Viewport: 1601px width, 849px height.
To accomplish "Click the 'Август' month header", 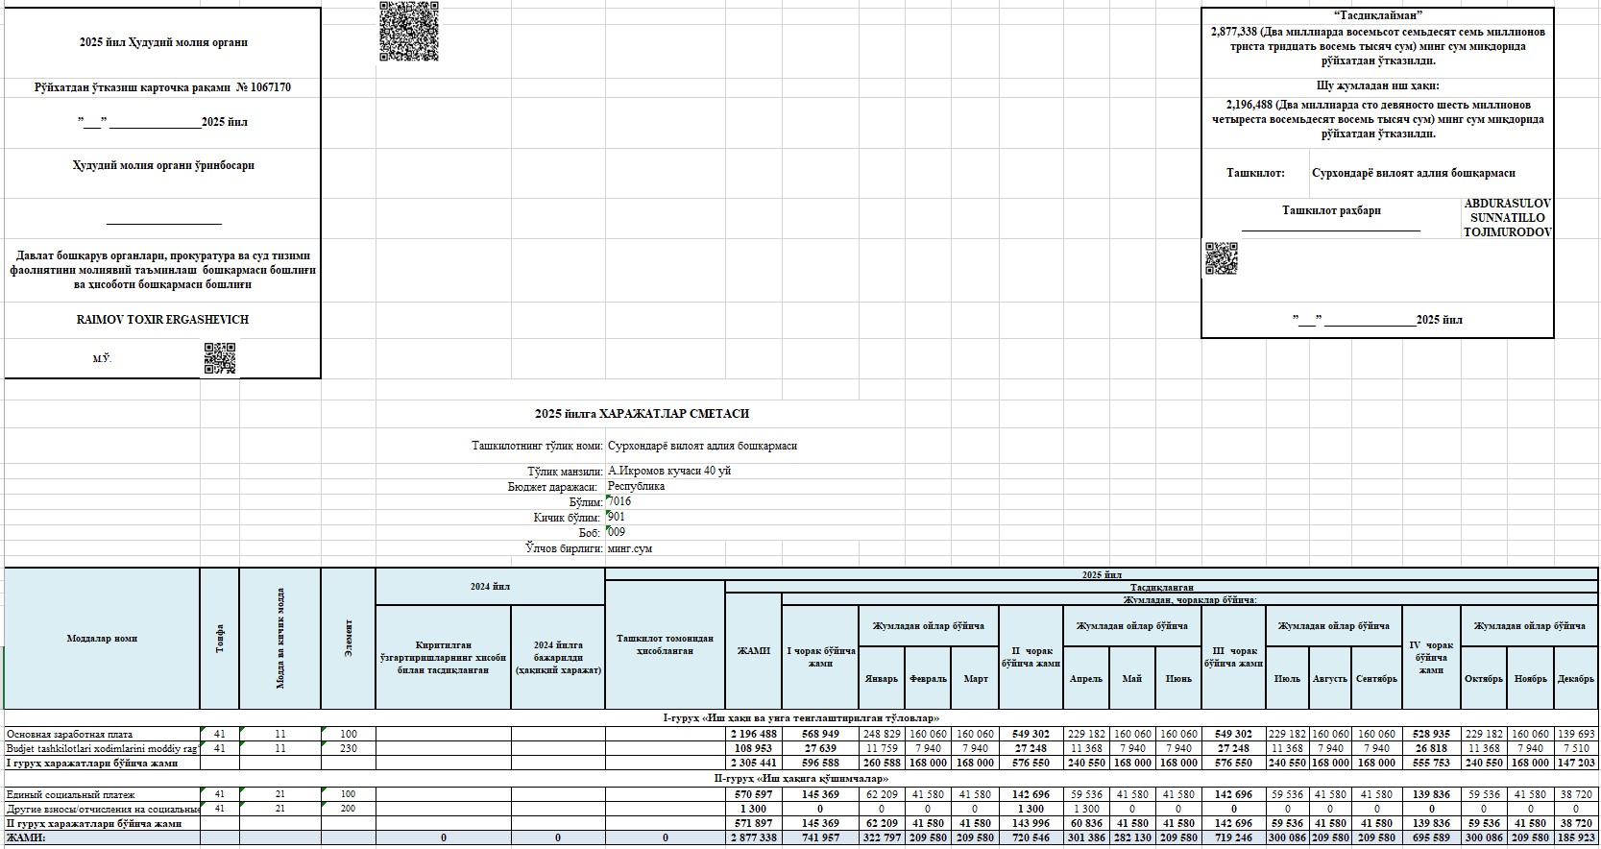I will click(x=1329, y=678).
